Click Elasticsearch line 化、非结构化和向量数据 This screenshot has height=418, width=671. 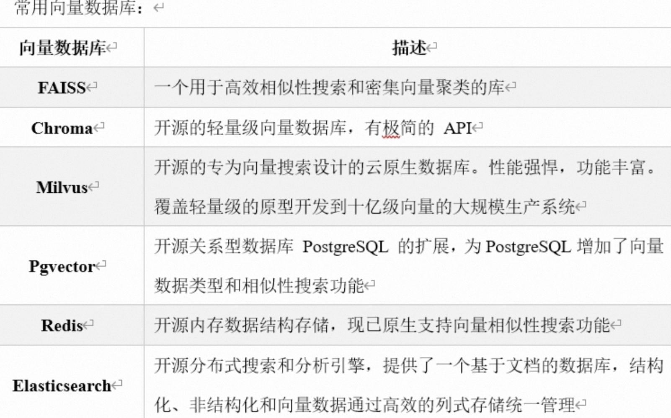(x=364, y=405)
